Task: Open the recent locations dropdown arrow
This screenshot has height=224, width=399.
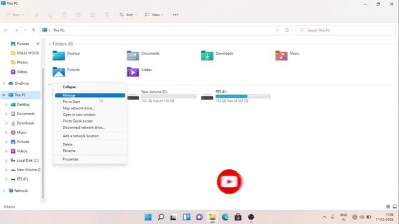Action: tap(25, 30)
